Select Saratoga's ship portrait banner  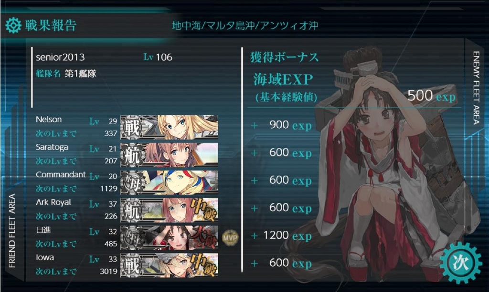click(170, 154)
